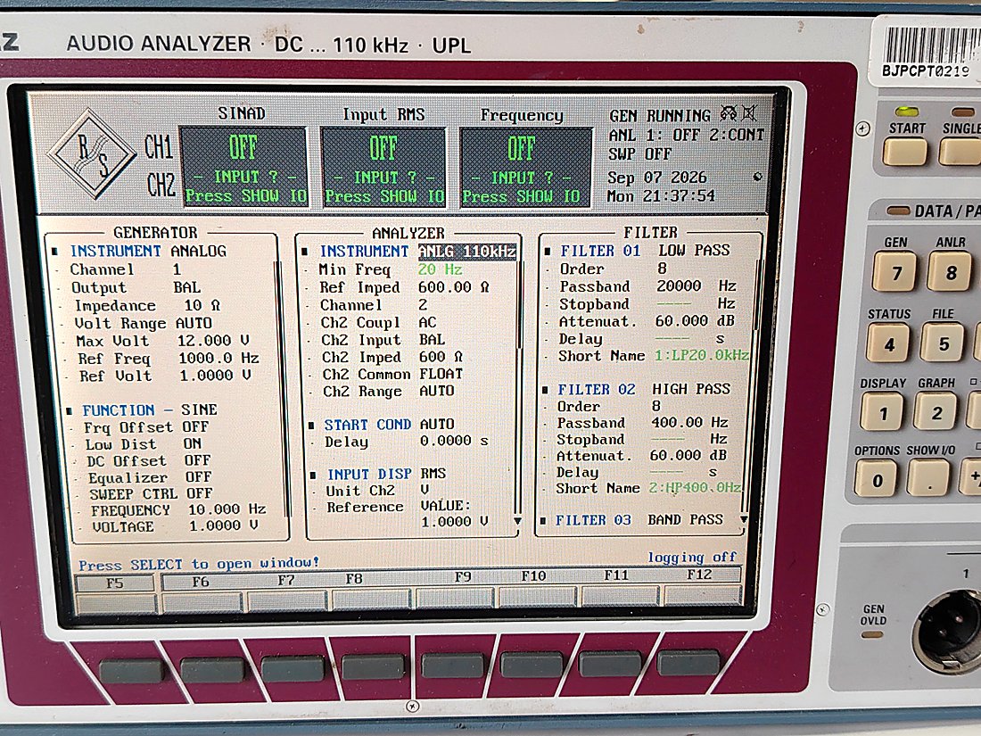Click the GRAPH key labeled 2
This screenshot has height=736, width=981.
coord(936,412)
